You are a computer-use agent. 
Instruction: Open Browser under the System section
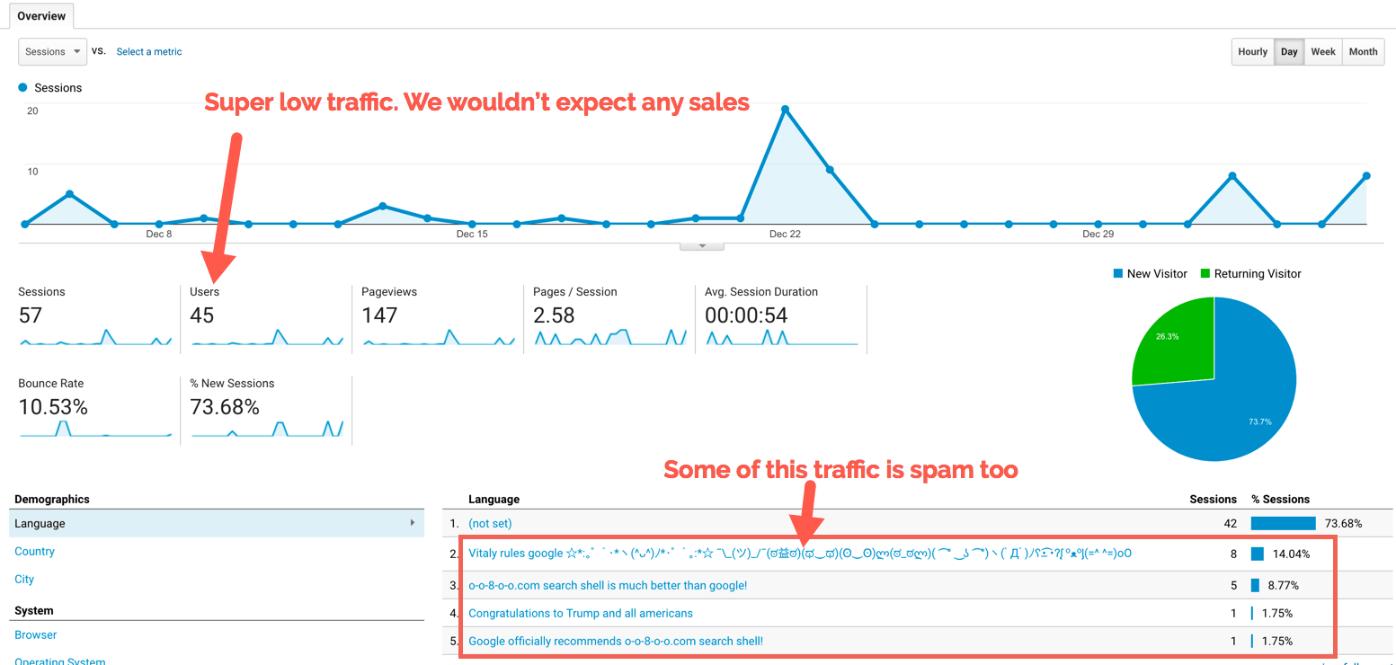click(x=35, y=634)
